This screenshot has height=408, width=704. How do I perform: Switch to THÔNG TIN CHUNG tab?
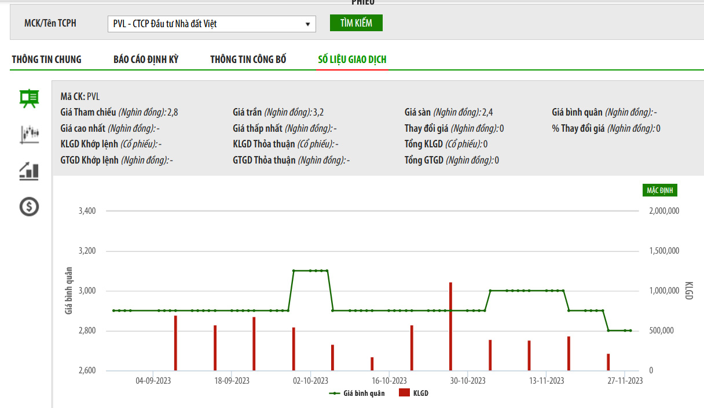(x=46, y=60)
